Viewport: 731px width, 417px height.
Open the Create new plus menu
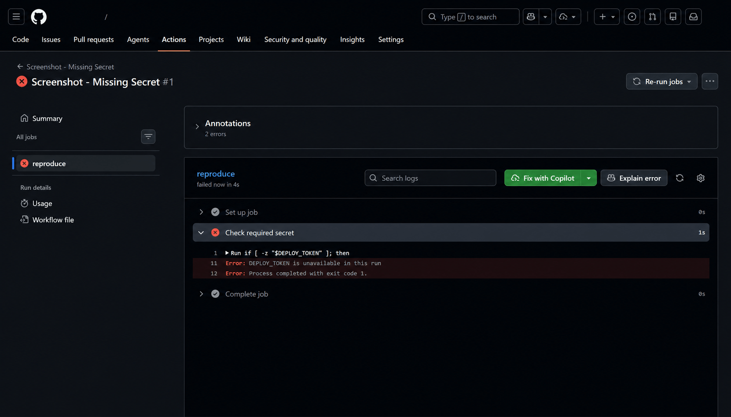[x=607, y=17]
